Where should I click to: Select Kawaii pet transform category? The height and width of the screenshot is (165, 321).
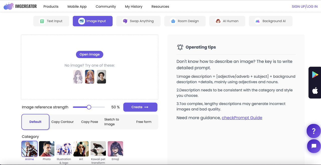[x=98, y=149]
